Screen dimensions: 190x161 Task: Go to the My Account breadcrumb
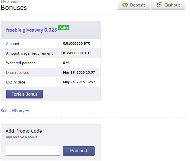[11, 2]
